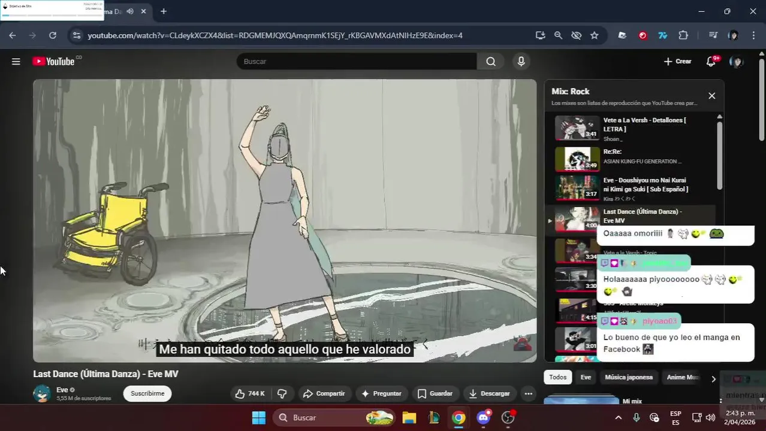Open the crossed-out eye icon in address bar
766x431 pixels.
pos(576,35)
